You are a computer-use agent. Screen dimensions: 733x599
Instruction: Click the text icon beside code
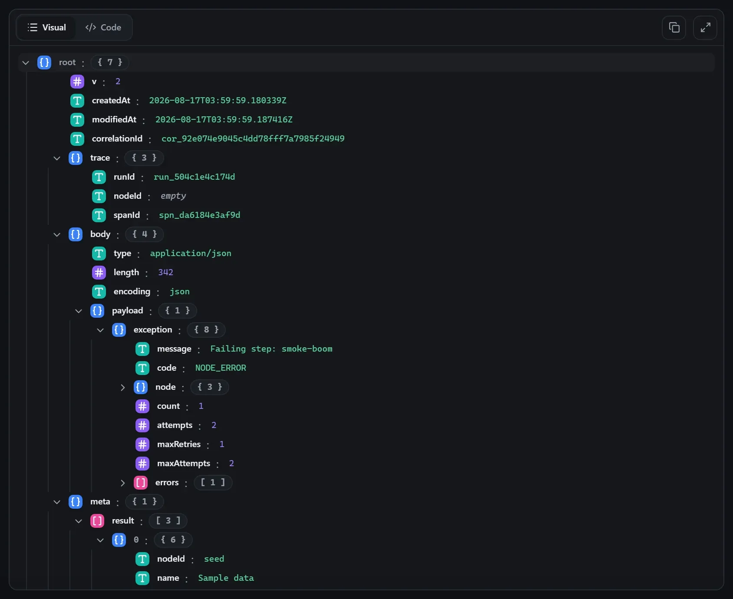(142, 368)
